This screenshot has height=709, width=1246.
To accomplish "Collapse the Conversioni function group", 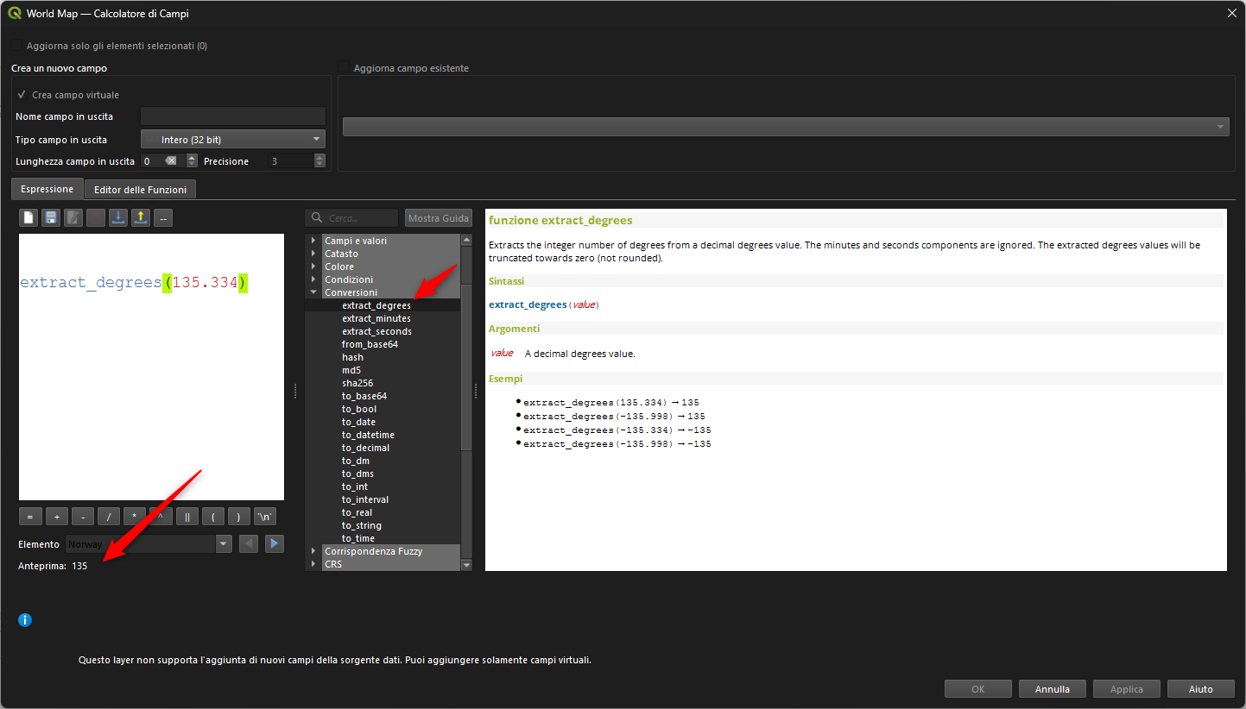I will pos(313,292).
